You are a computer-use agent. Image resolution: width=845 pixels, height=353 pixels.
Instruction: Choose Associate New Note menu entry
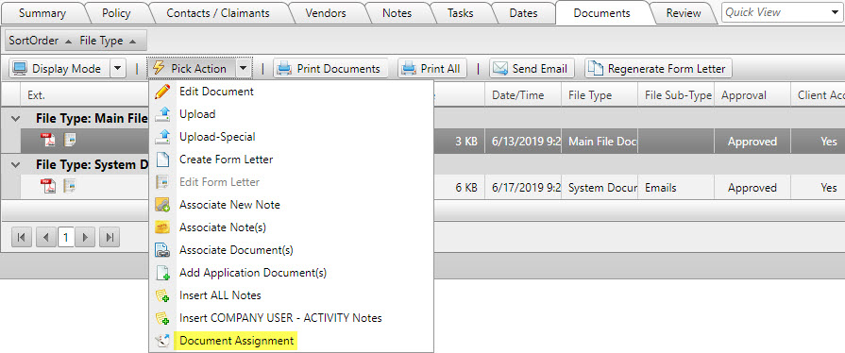(291, 205)
